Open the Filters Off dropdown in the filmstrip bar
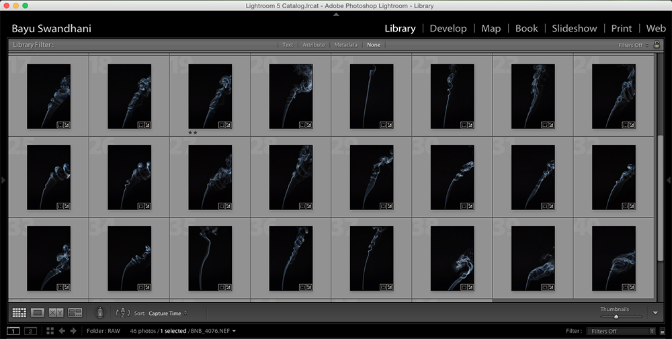This screenshot has width=672, height=339. pos(620,331)
